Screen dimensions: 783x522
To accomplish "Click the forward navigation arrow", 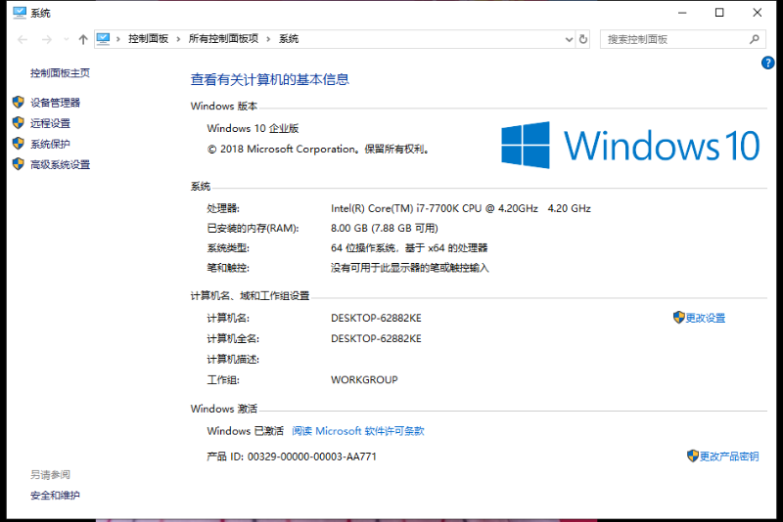I will pos(46,39).
